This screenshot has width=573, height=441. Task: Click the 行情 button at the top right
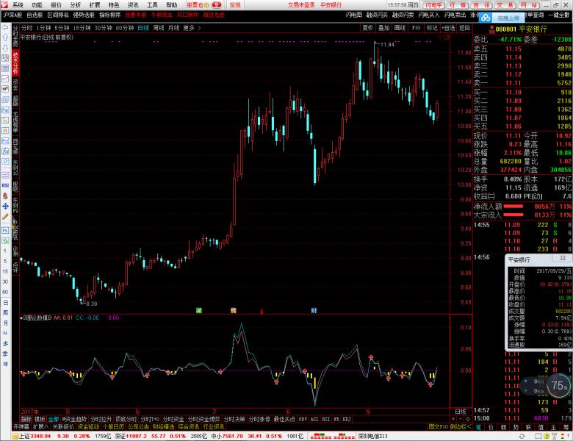pos(457,5)
